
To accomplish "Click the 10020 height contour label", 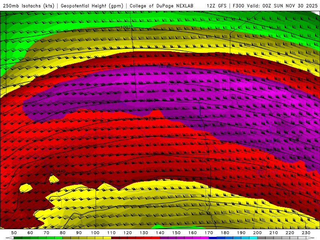I will pyautogui.click(x=127, y=27).
